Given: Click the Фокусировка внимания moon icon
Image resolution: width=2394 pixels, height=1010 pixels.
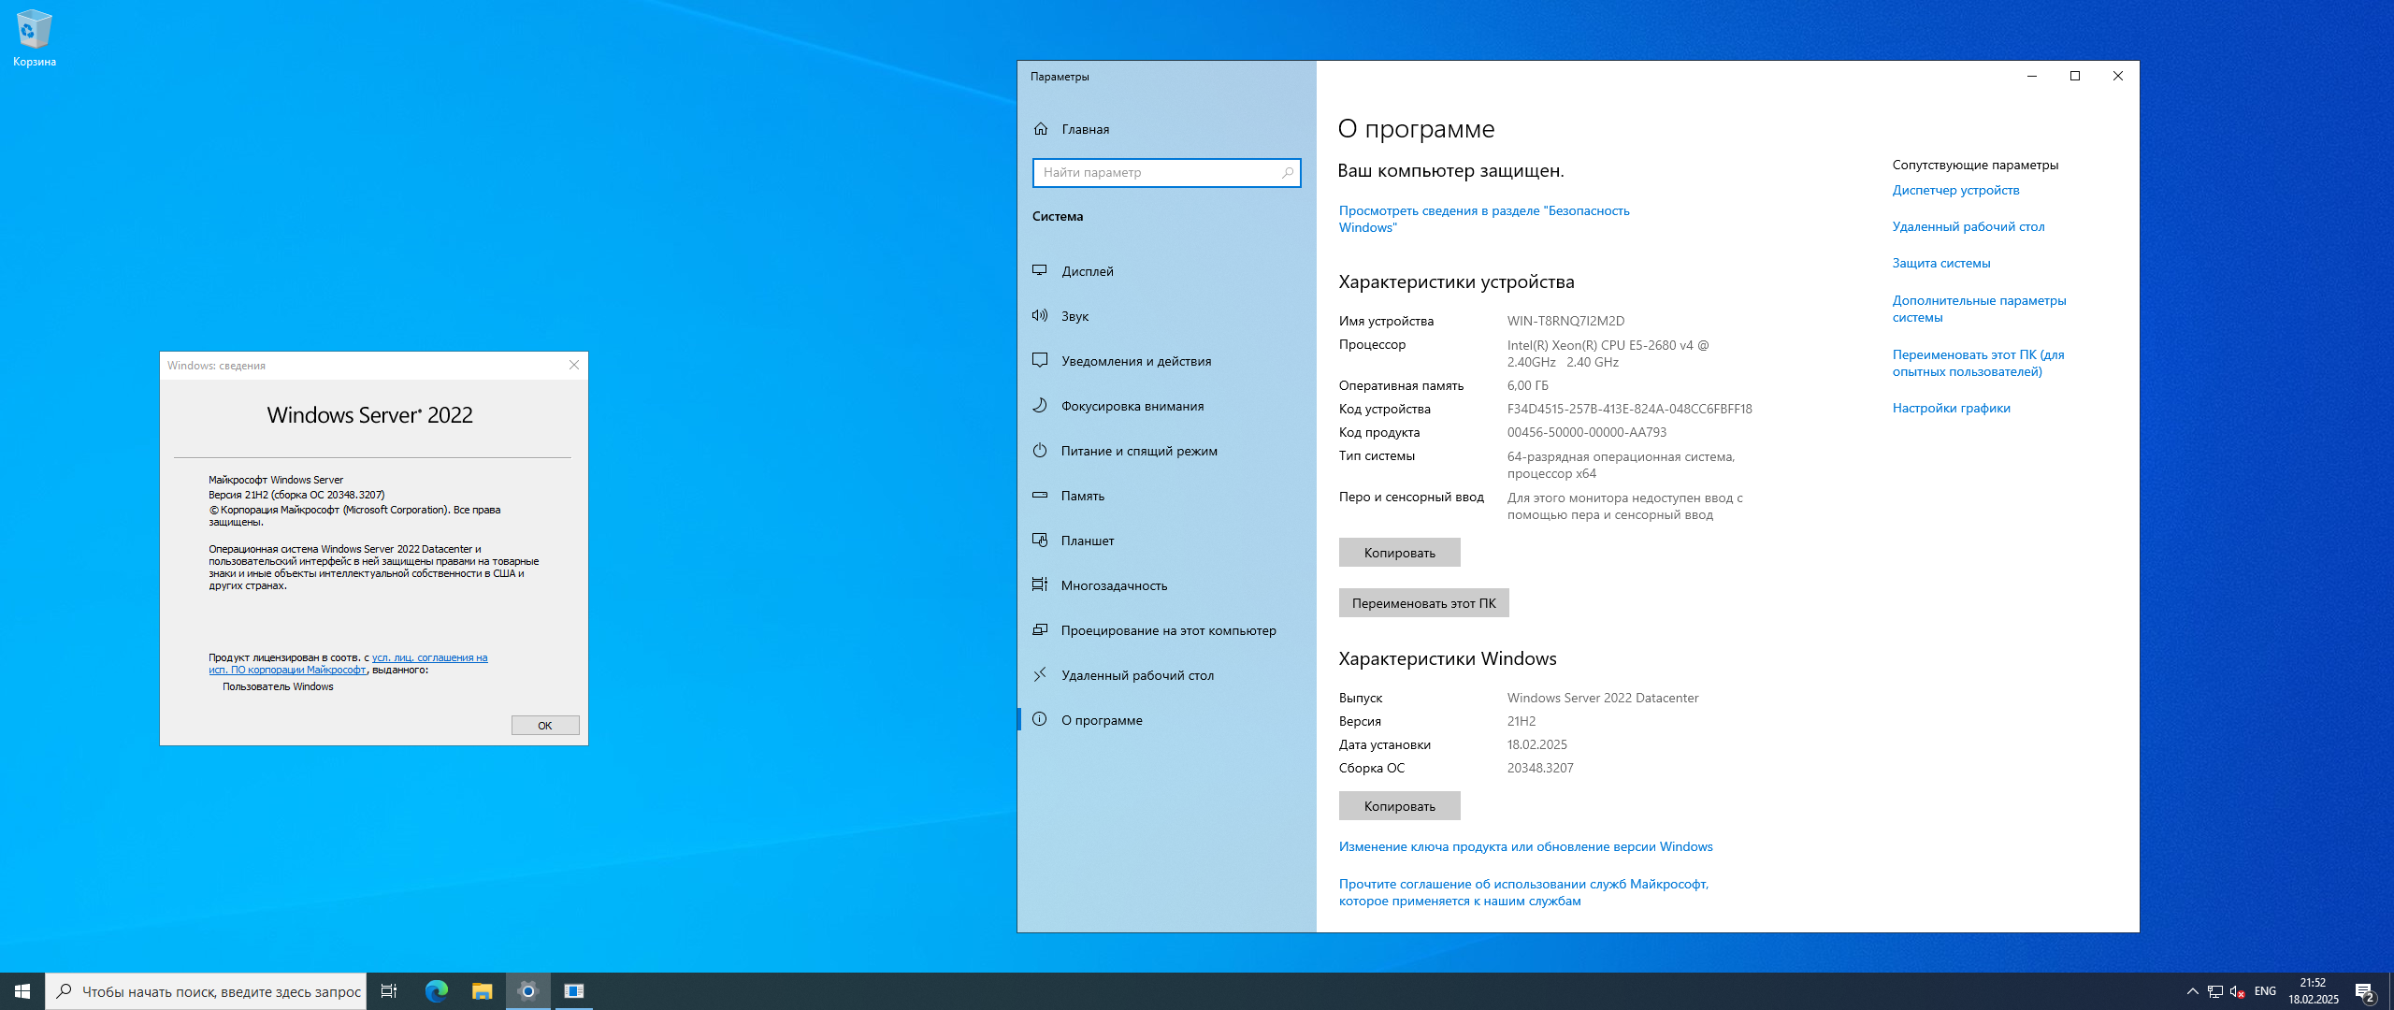Looking at the screenshot, I should click(1040, 406).
